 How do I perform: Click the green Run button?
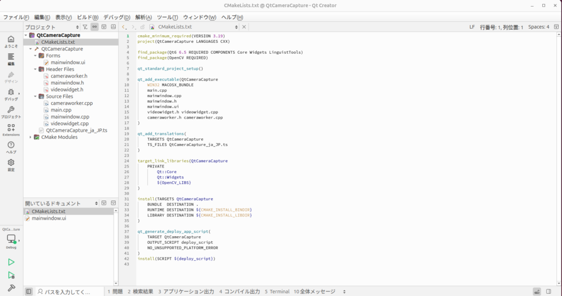11,263
